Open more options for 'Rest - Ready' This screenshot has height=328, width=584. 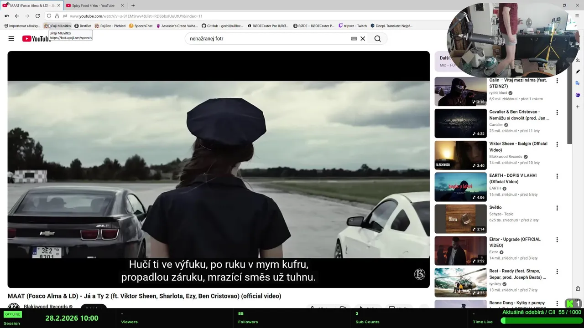coord(557,272)
